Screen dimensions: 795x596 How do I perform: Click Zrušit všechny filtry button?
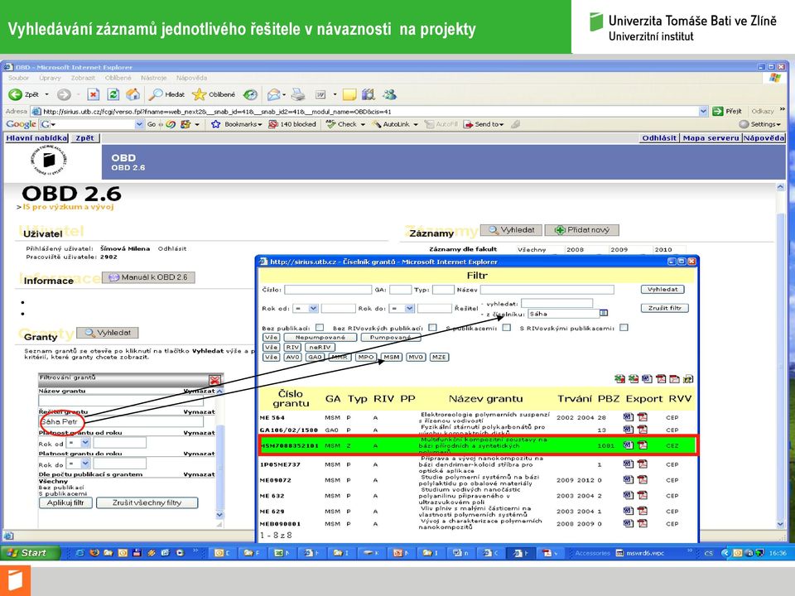pyautogui.click(x=147, y=502)
